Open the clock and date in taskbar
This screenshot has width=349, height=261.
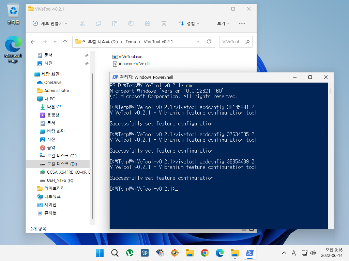coord(332,253)
